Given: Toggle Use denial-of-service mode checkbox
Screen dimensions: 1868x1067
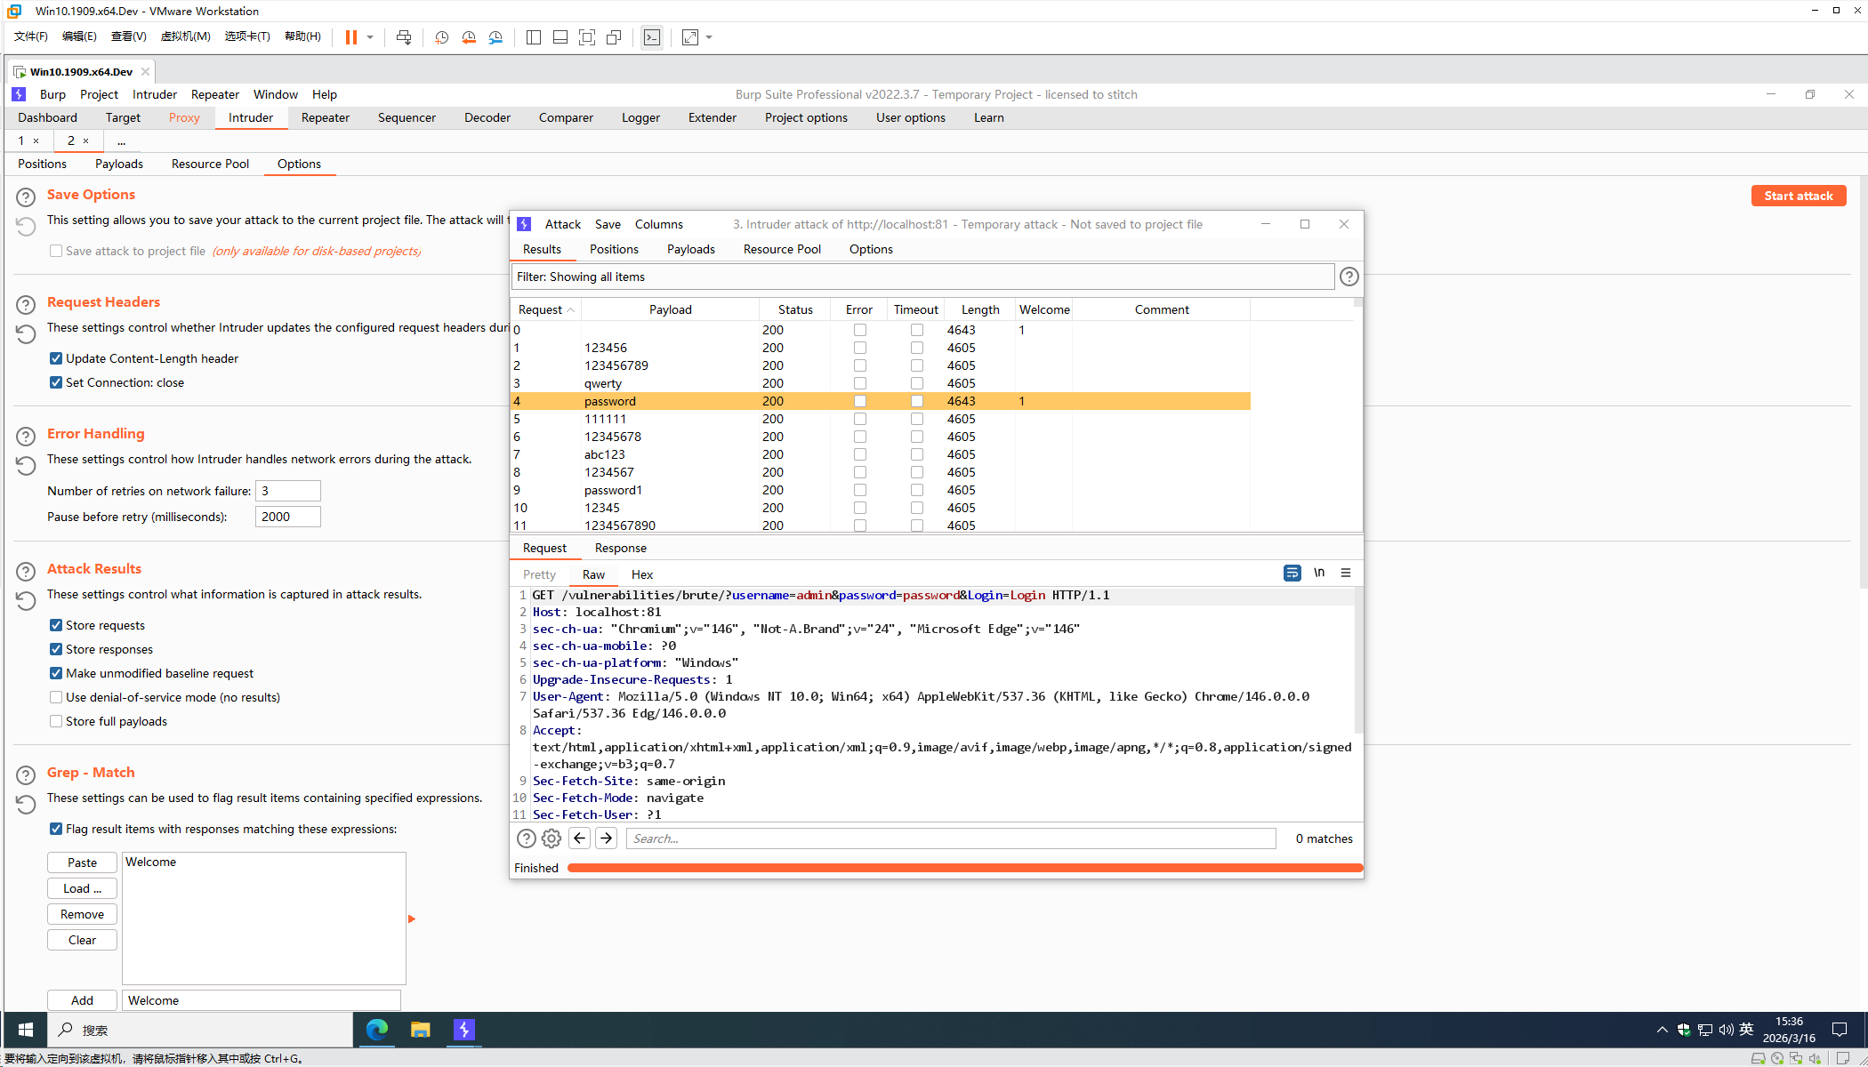Looking at the screenshot, I should (x=56, y=697).
